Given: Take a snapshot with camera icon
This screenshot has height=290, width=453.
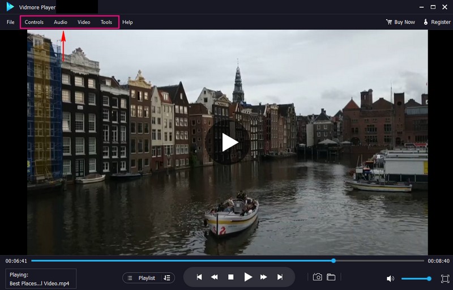Looking at the screenshot, I should pos(318,277).
